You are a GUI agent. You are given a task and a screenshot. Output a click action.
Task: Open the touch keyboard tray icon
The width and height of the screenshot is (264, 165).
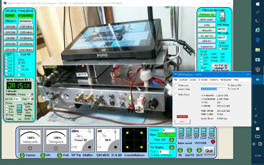[257, 137]
